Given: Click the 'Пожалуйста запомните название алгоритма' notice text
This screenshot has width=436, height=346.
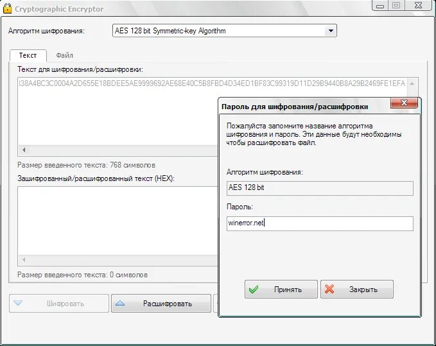Looking at the screenshot, I should pos(299,126).
